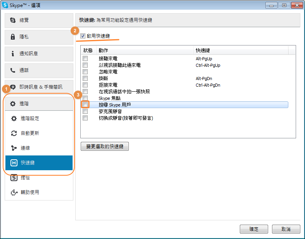
Task: Enable the 切換成靜音(按著即可發言) checkbox
Action: click(85, 118)
